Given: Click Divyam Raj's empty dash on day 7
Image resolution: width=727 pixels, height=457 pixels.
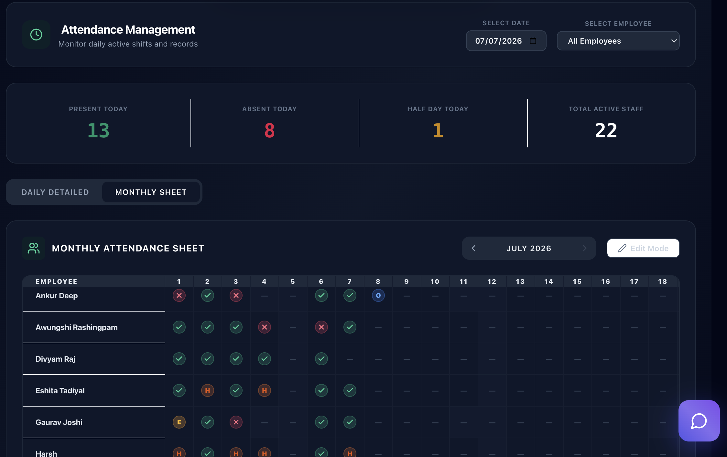Looking at the screenshot, I should (350, 359).
